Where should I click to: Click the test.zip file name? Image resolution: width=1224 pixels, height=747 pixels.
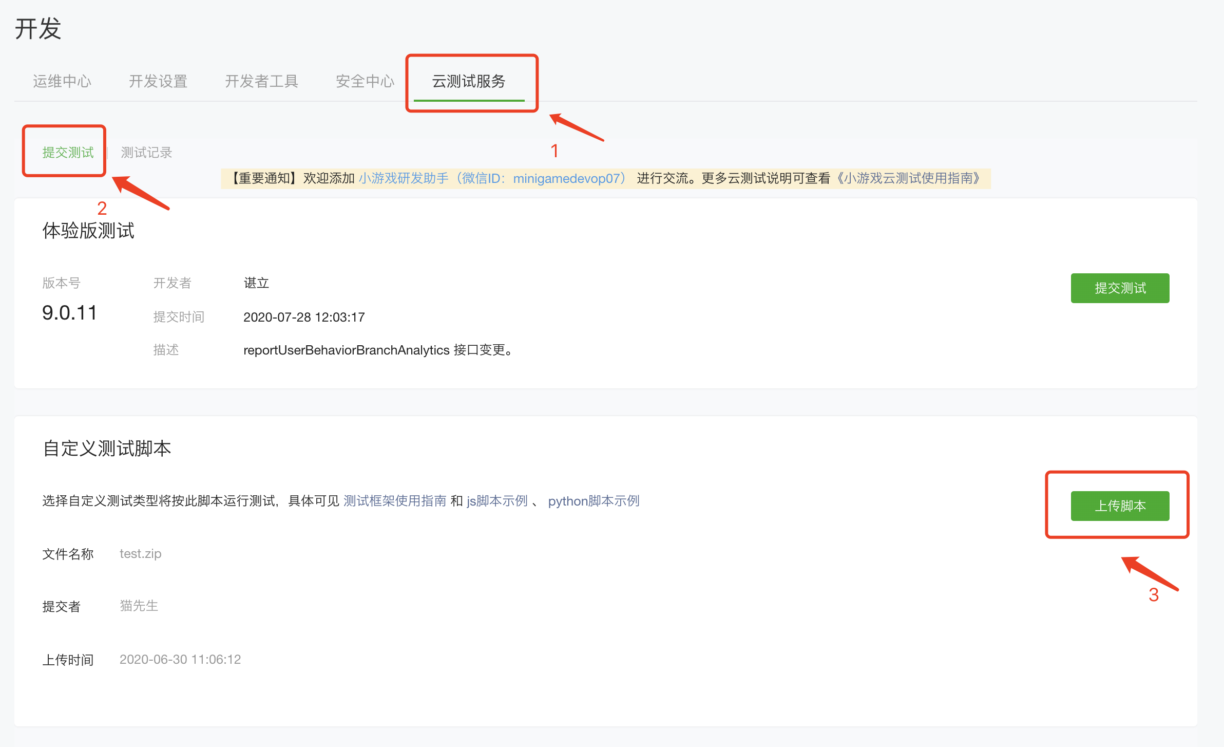tap(140, 554)
